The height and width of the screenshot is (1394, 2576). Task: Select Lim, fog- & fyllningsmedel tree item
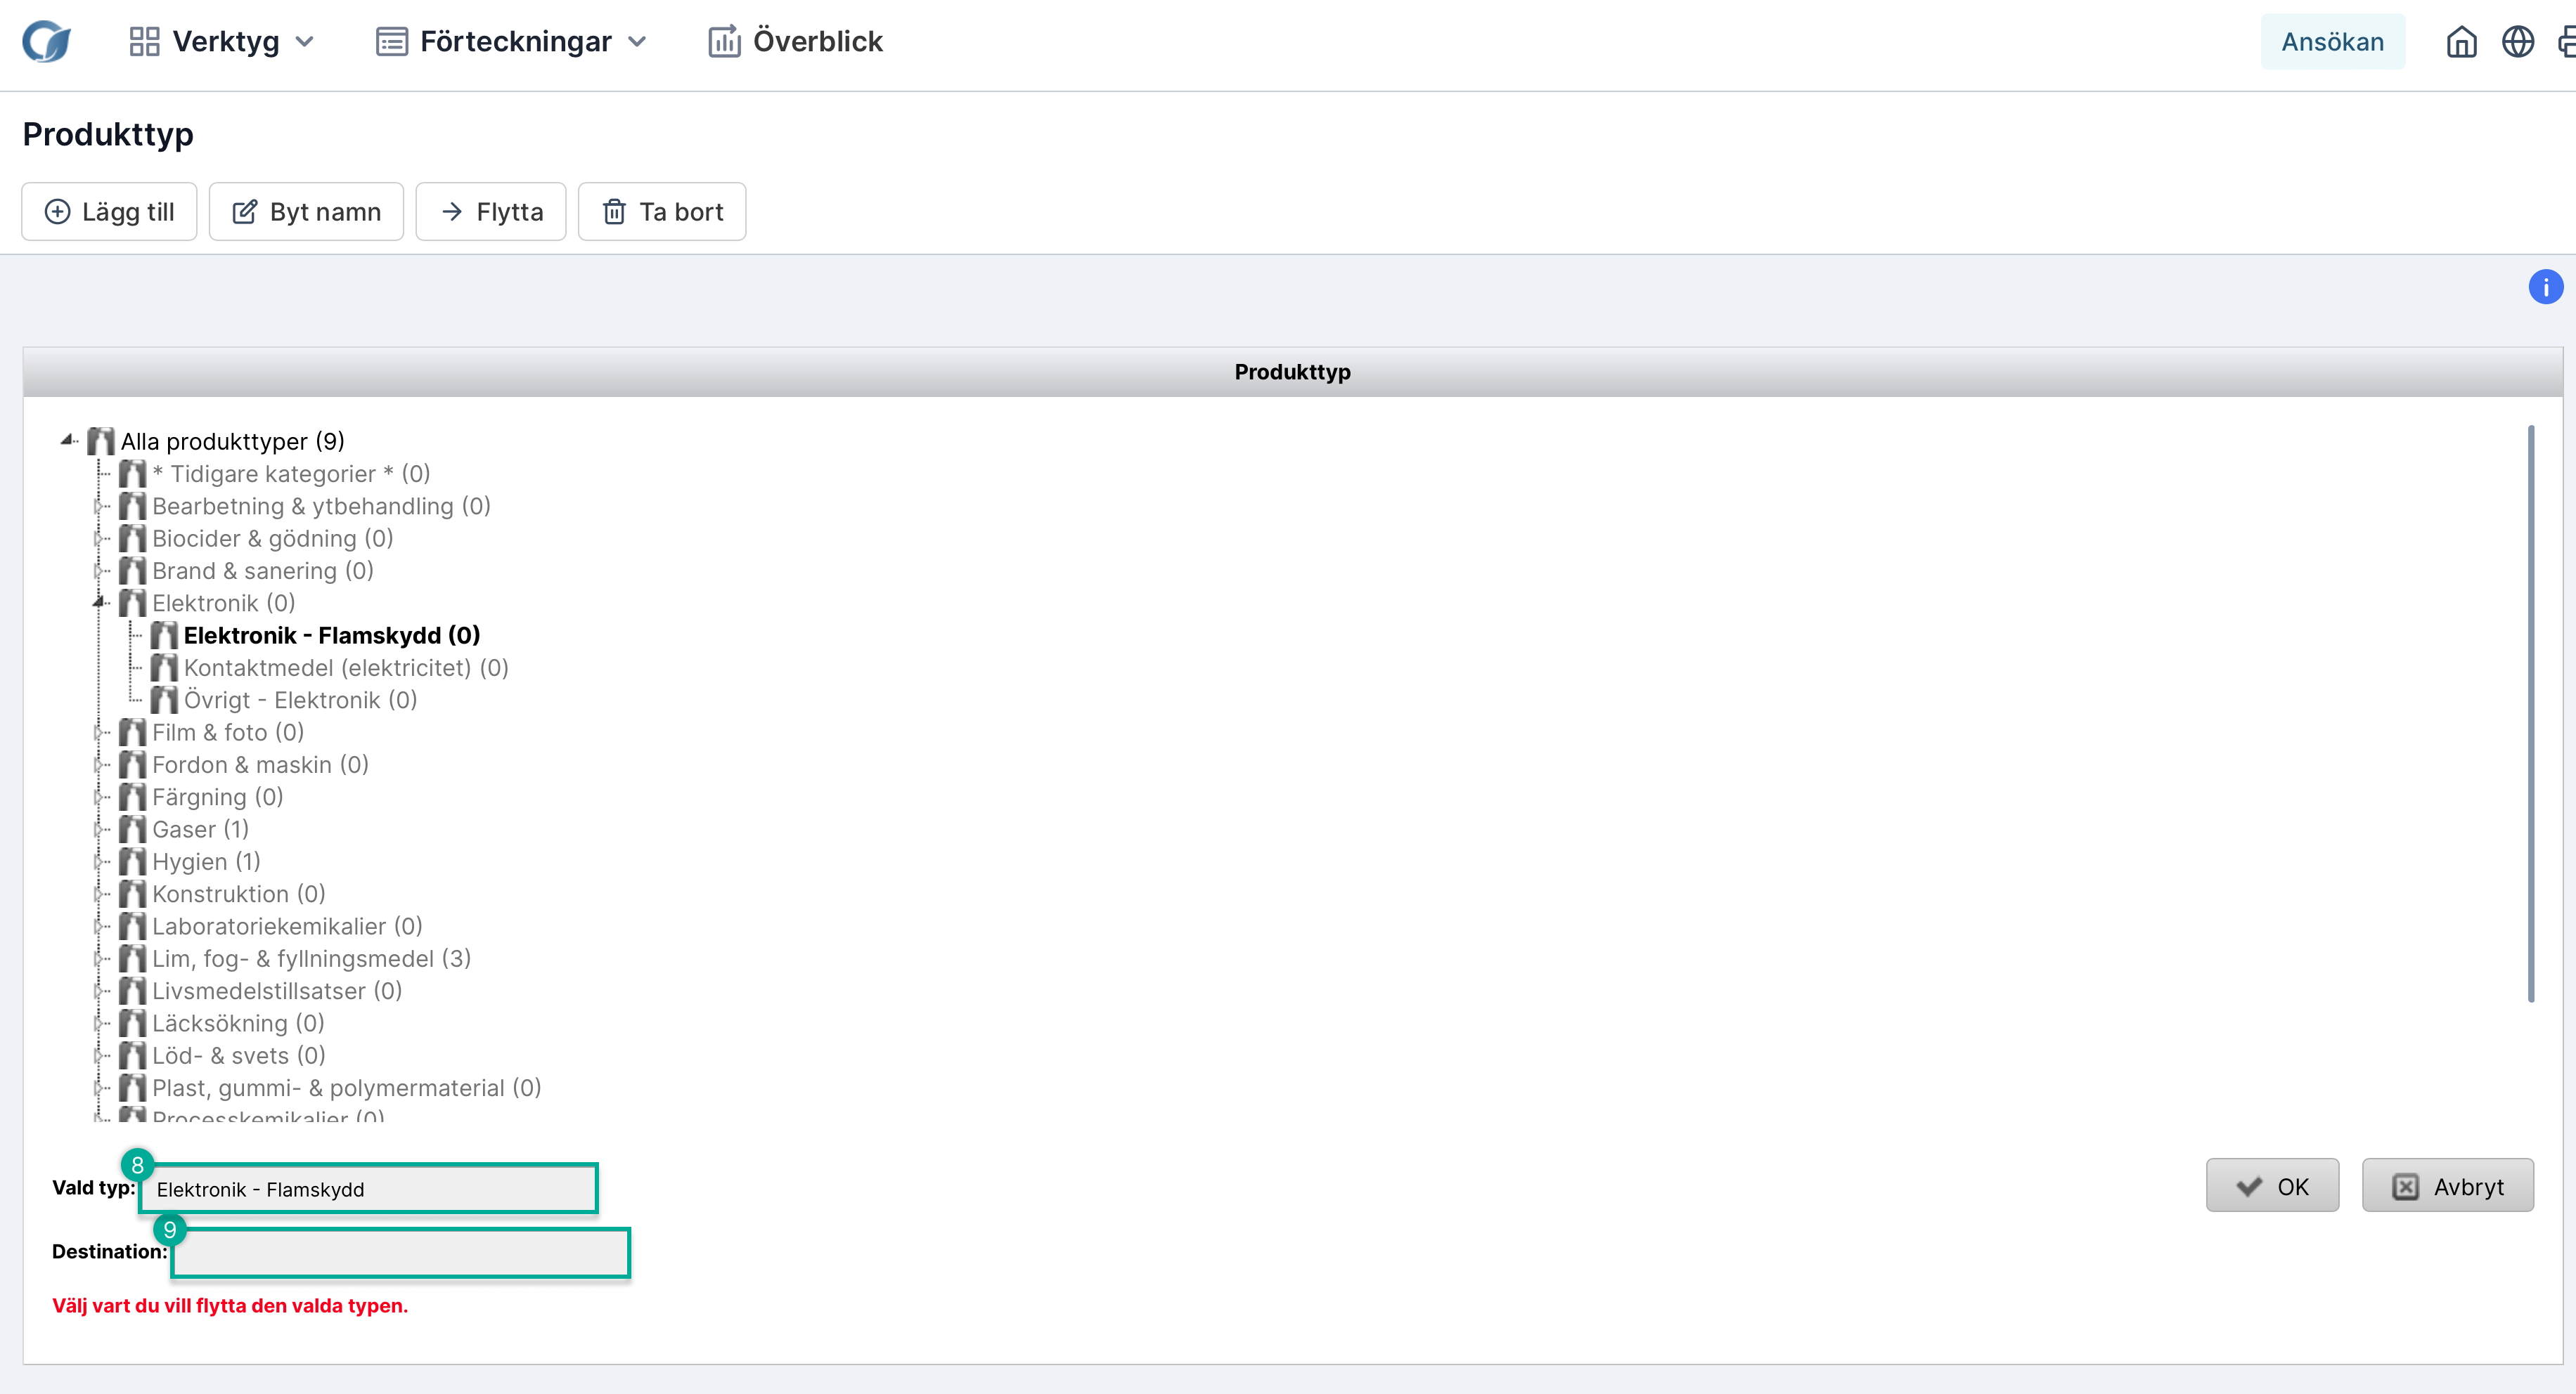coord(311,958)
